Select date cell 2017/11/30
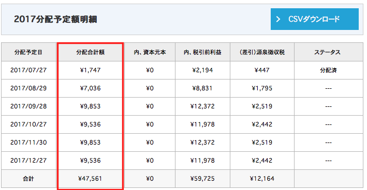This screenshot has width=367, height=190. pyautogui.click(x=28, y=142)
